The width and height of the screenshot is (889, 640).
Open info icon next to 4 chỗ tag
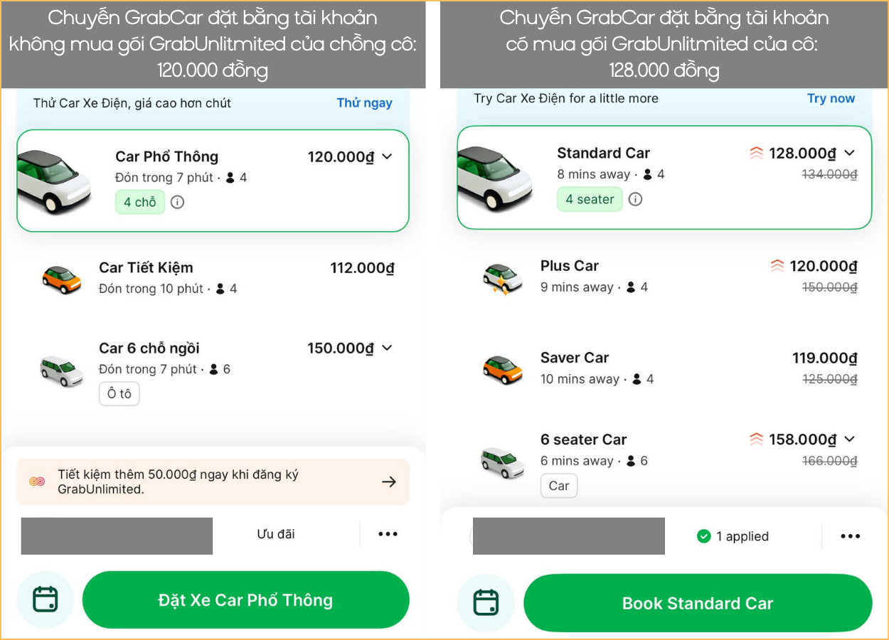click(x=178, y=202)
